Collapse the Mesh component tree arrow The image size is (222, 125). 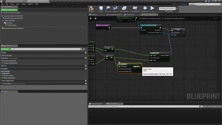(x=2, y=20)
